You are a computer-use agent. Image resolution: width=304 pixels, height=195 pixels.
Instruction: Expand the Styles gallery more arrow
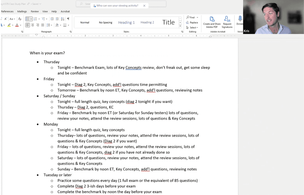click(x=180, y=26)
